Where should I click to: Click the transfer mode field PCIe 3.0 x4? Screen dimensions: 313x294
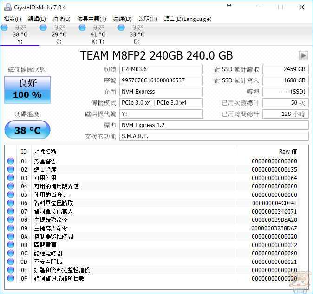(161, 103)
